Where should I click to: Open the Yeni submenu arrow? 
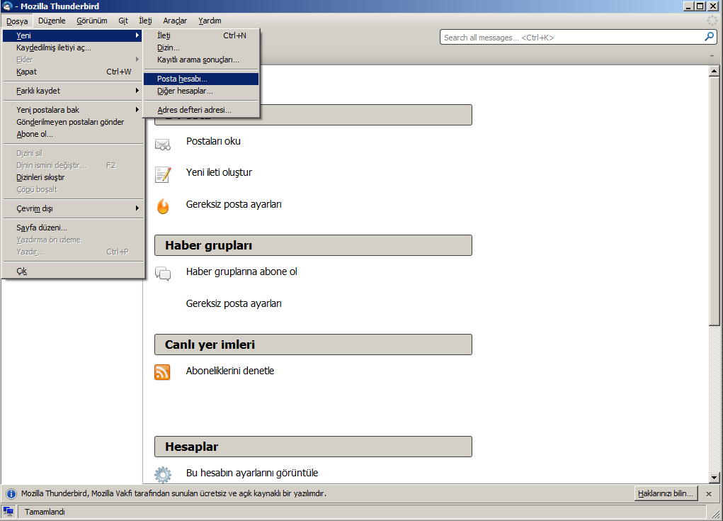click(137, 35)
